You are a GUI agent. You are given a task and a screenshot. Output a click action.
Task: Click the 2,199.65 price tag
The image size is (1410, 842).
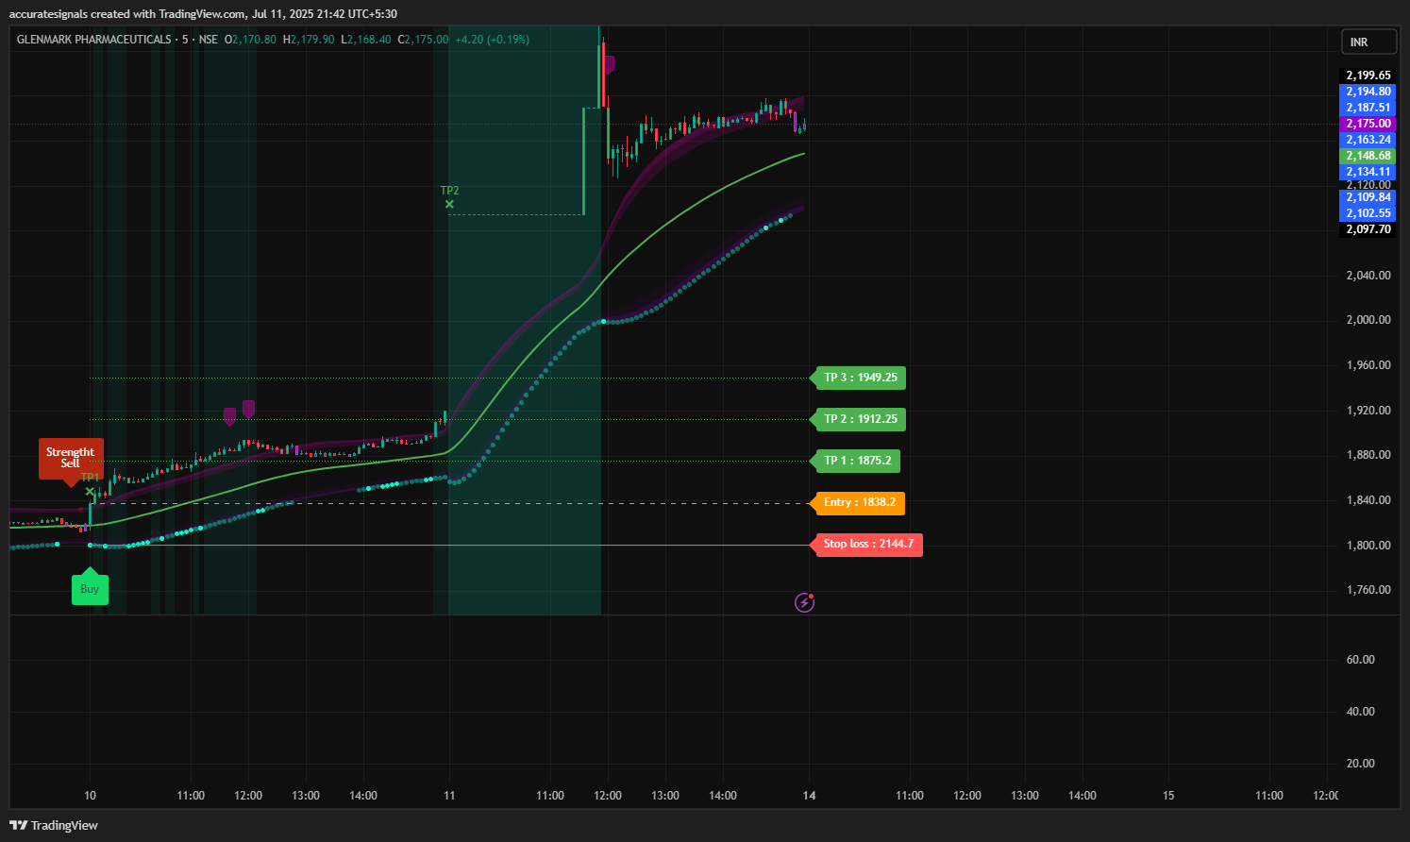pos(1368,76)
